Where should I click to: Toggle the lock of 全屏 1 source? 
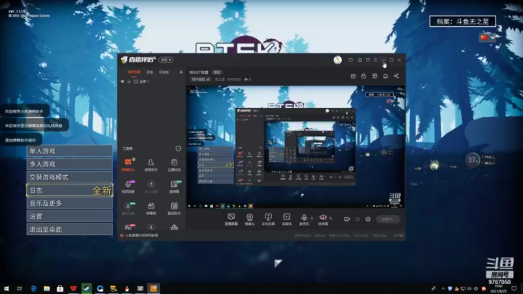(129, 81)
